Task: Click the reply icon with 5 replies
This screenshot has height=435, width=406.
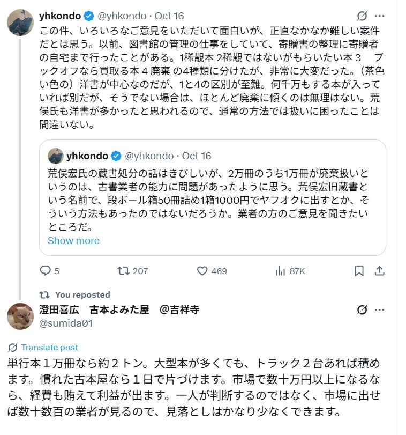Action: click(46, 271)
